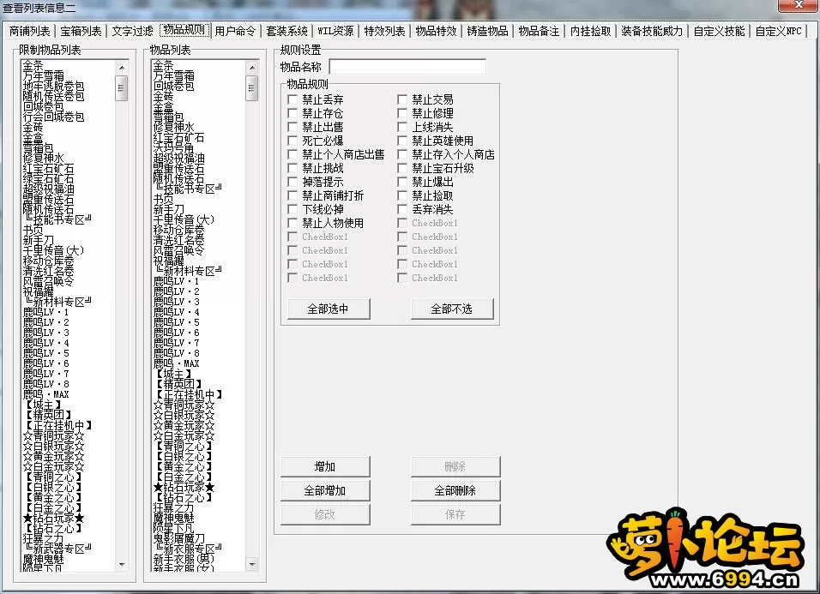
Task: Click the 限制物品列表 scrollbar thumb
Action: [122, 88]
